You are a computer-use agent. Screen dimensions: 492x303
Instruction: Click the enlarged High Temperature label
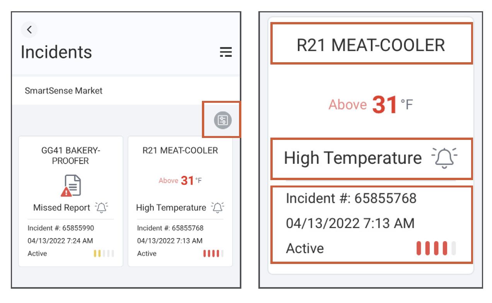coord(353,158)
